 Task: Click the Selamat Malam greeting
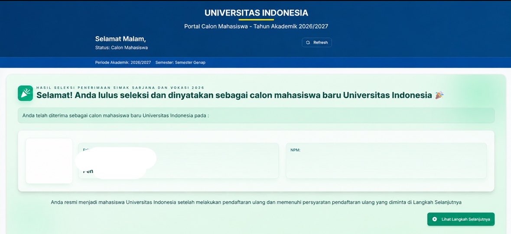(120, 39)
